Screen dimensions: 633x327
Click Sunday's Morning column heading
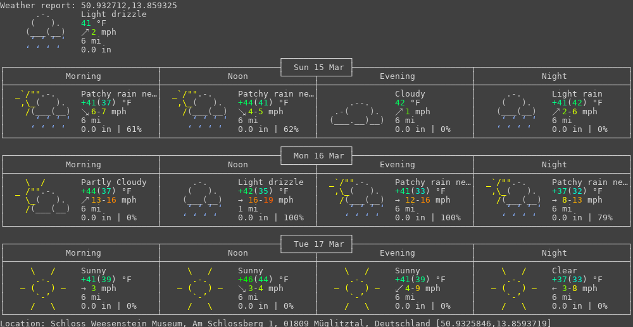point(83,76)
